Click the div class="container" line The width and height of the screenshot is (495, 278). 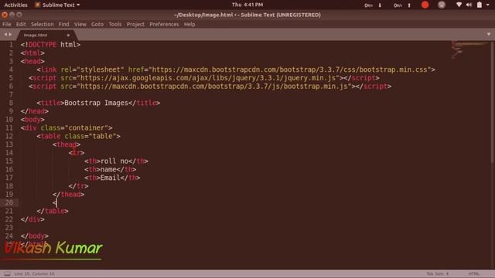pos(67,127)
